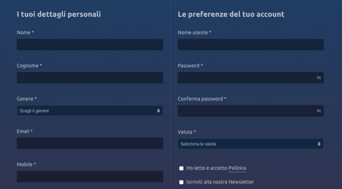Toggle visibility of Conferma password field
Image resolution: width=342 pixels, height=189 pixels.
(319, 111)
